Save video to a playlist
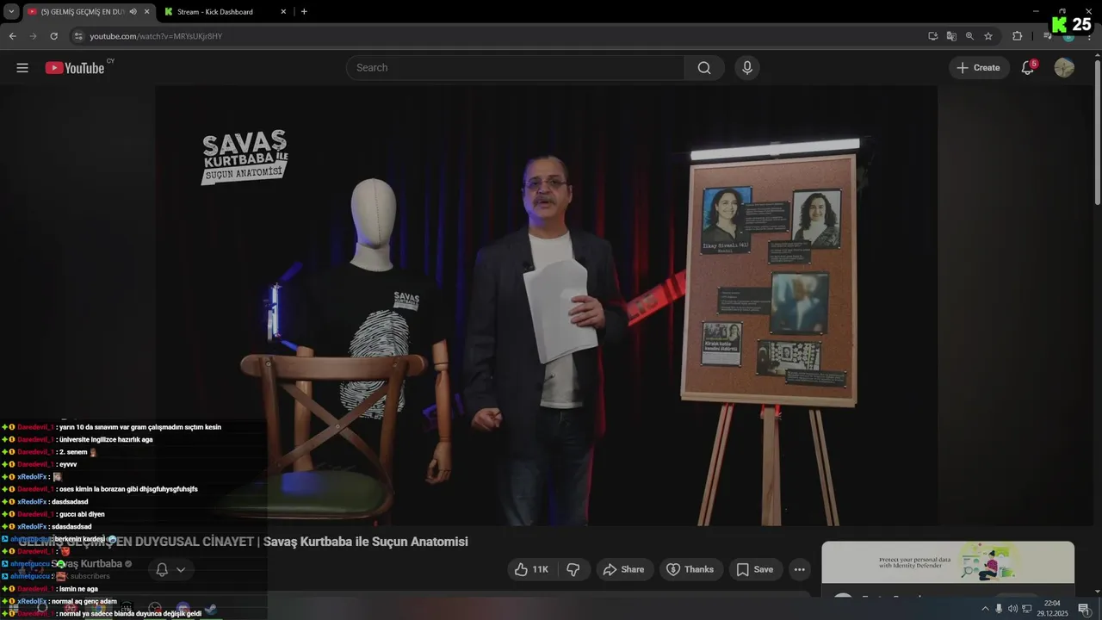 pos(755,569)
